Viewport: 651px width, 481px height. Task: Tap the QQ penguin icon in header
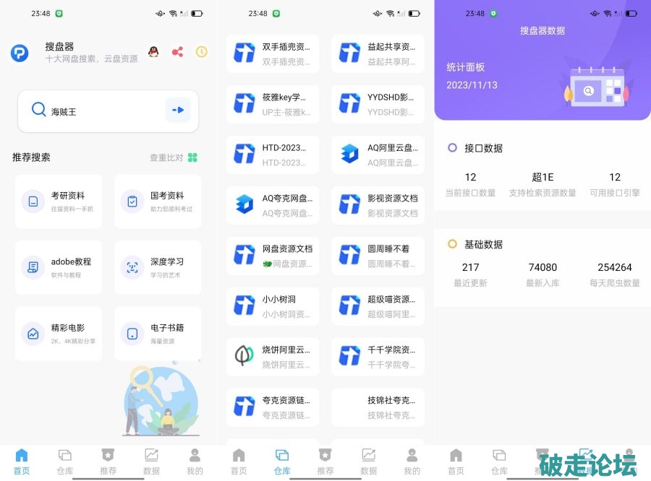[x=153, y=52]
